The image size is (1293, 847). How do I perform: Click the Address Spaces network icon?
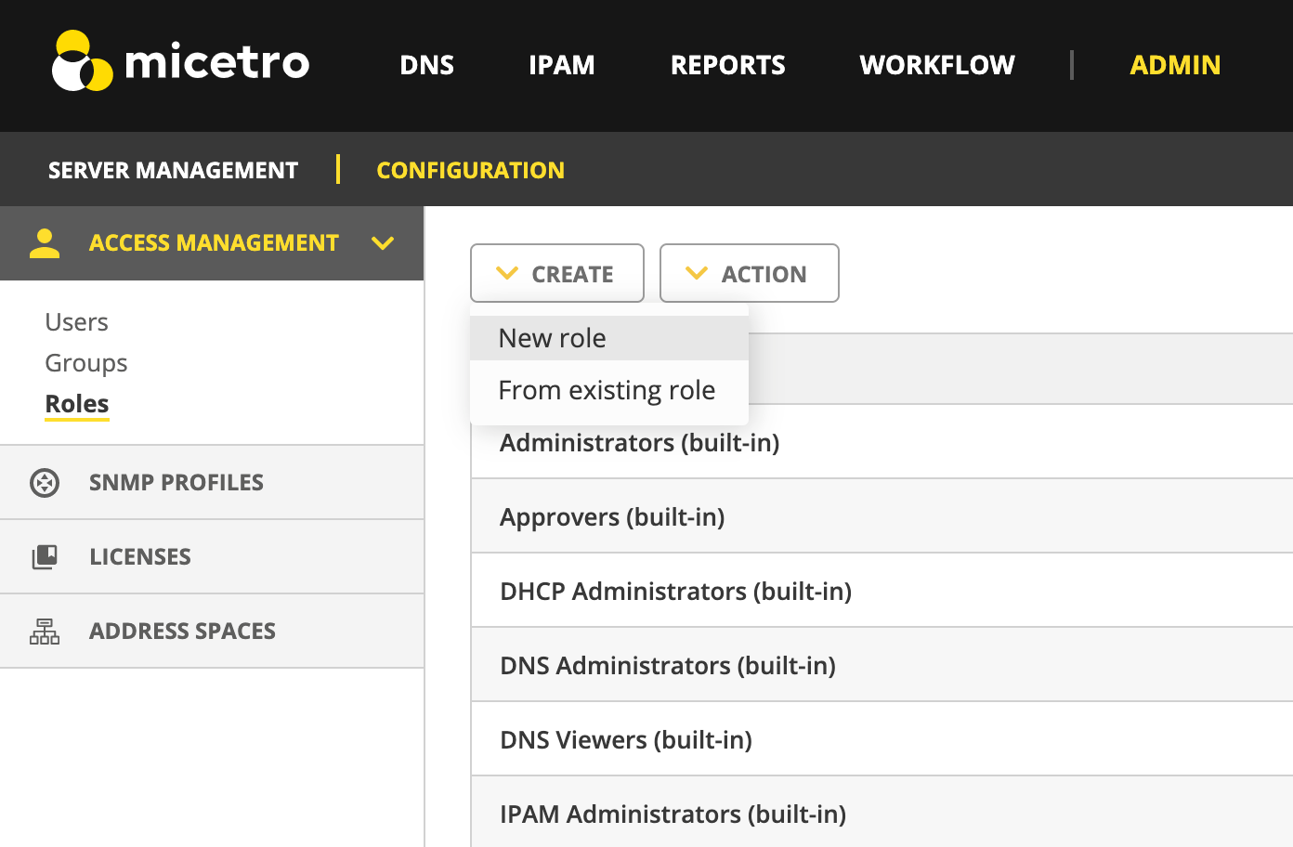pyautogui.click(x=45, y=632)
